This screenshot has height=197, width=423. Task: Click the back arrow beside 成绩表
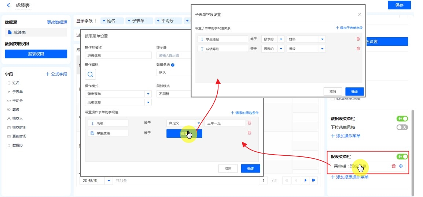(x=9, y=5)
